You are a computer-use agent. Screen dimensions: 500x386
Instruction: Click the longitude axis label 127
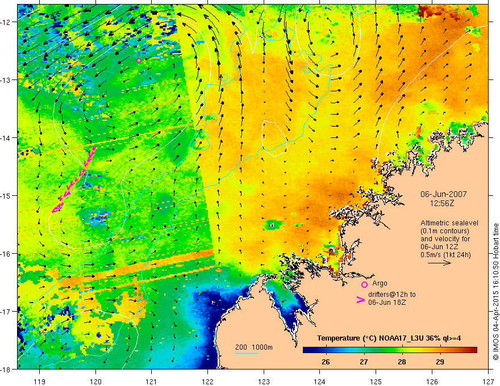click(488, 381)
